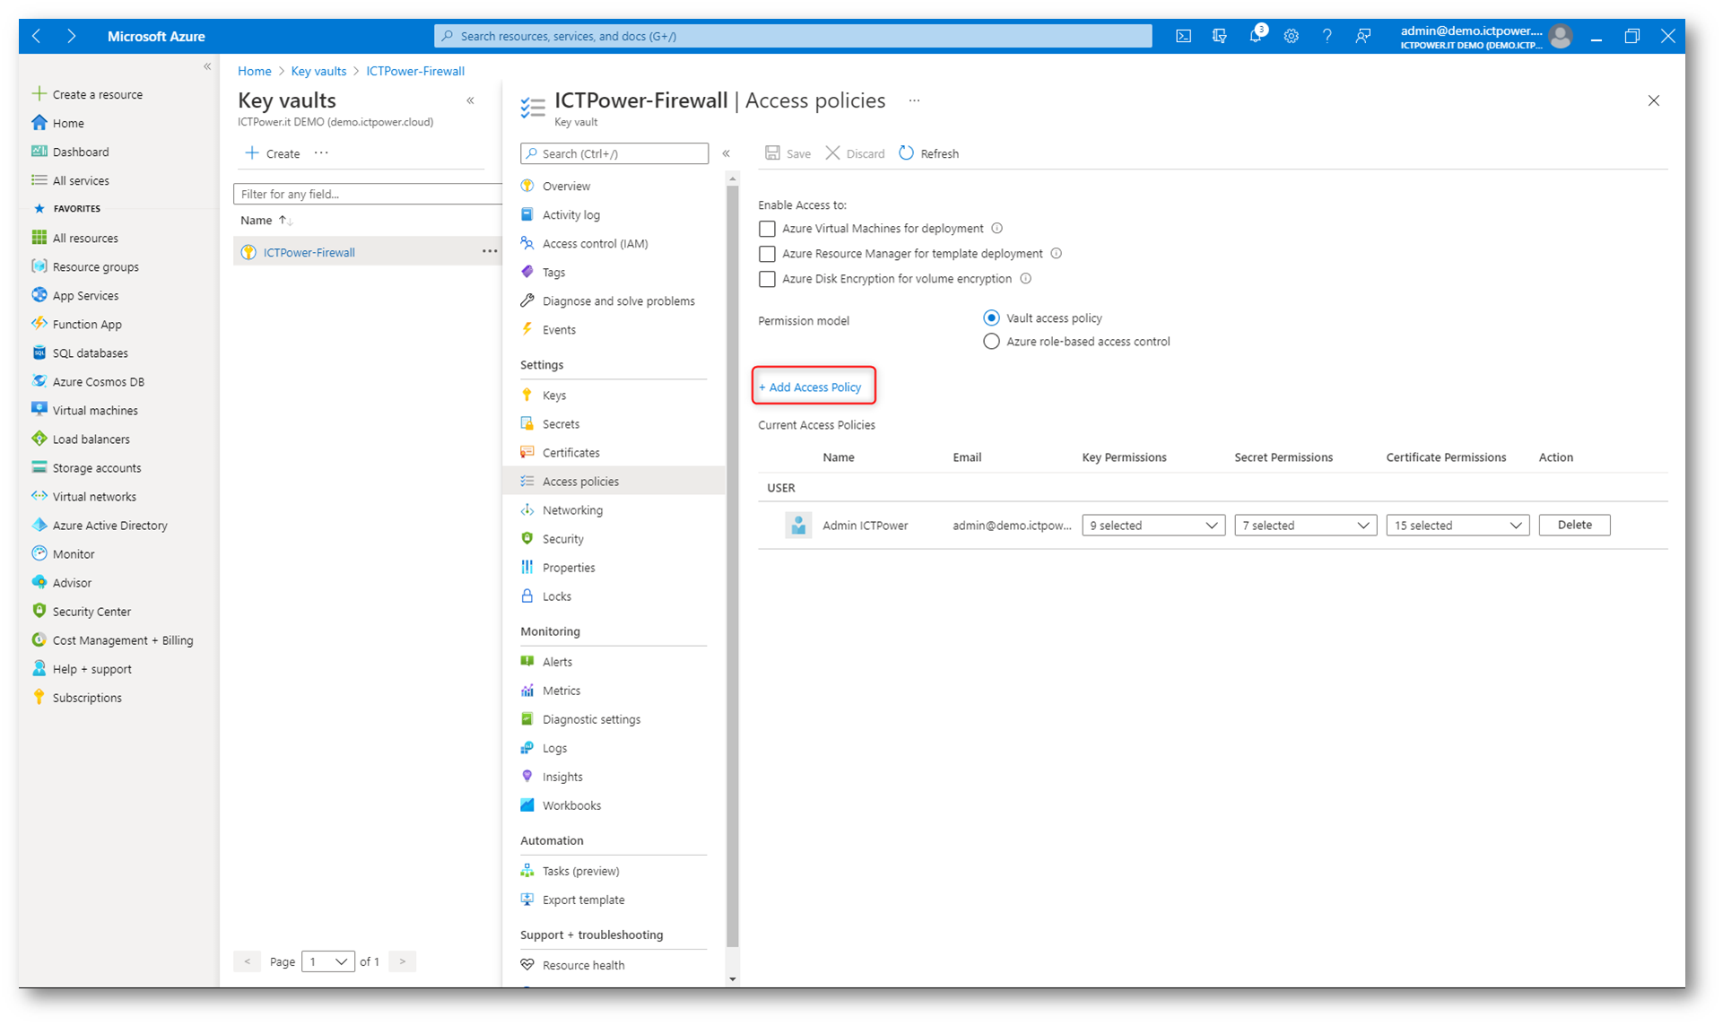
Task: Open Azure Cosmos DB in sidebar
Action: [x=98, y=382]
